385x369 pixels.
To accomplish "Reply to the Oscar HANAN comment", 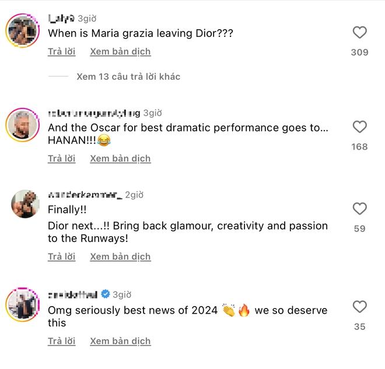I will (x=62, y=159).
